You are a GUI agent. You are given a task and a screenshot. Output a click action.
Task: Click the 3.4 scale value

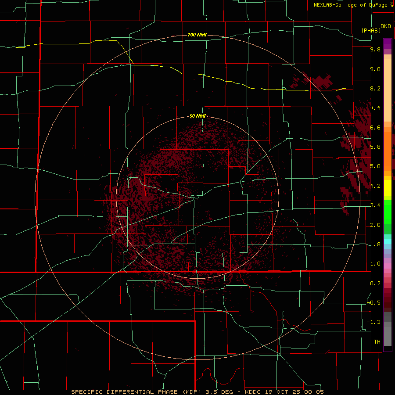(375, 205)
